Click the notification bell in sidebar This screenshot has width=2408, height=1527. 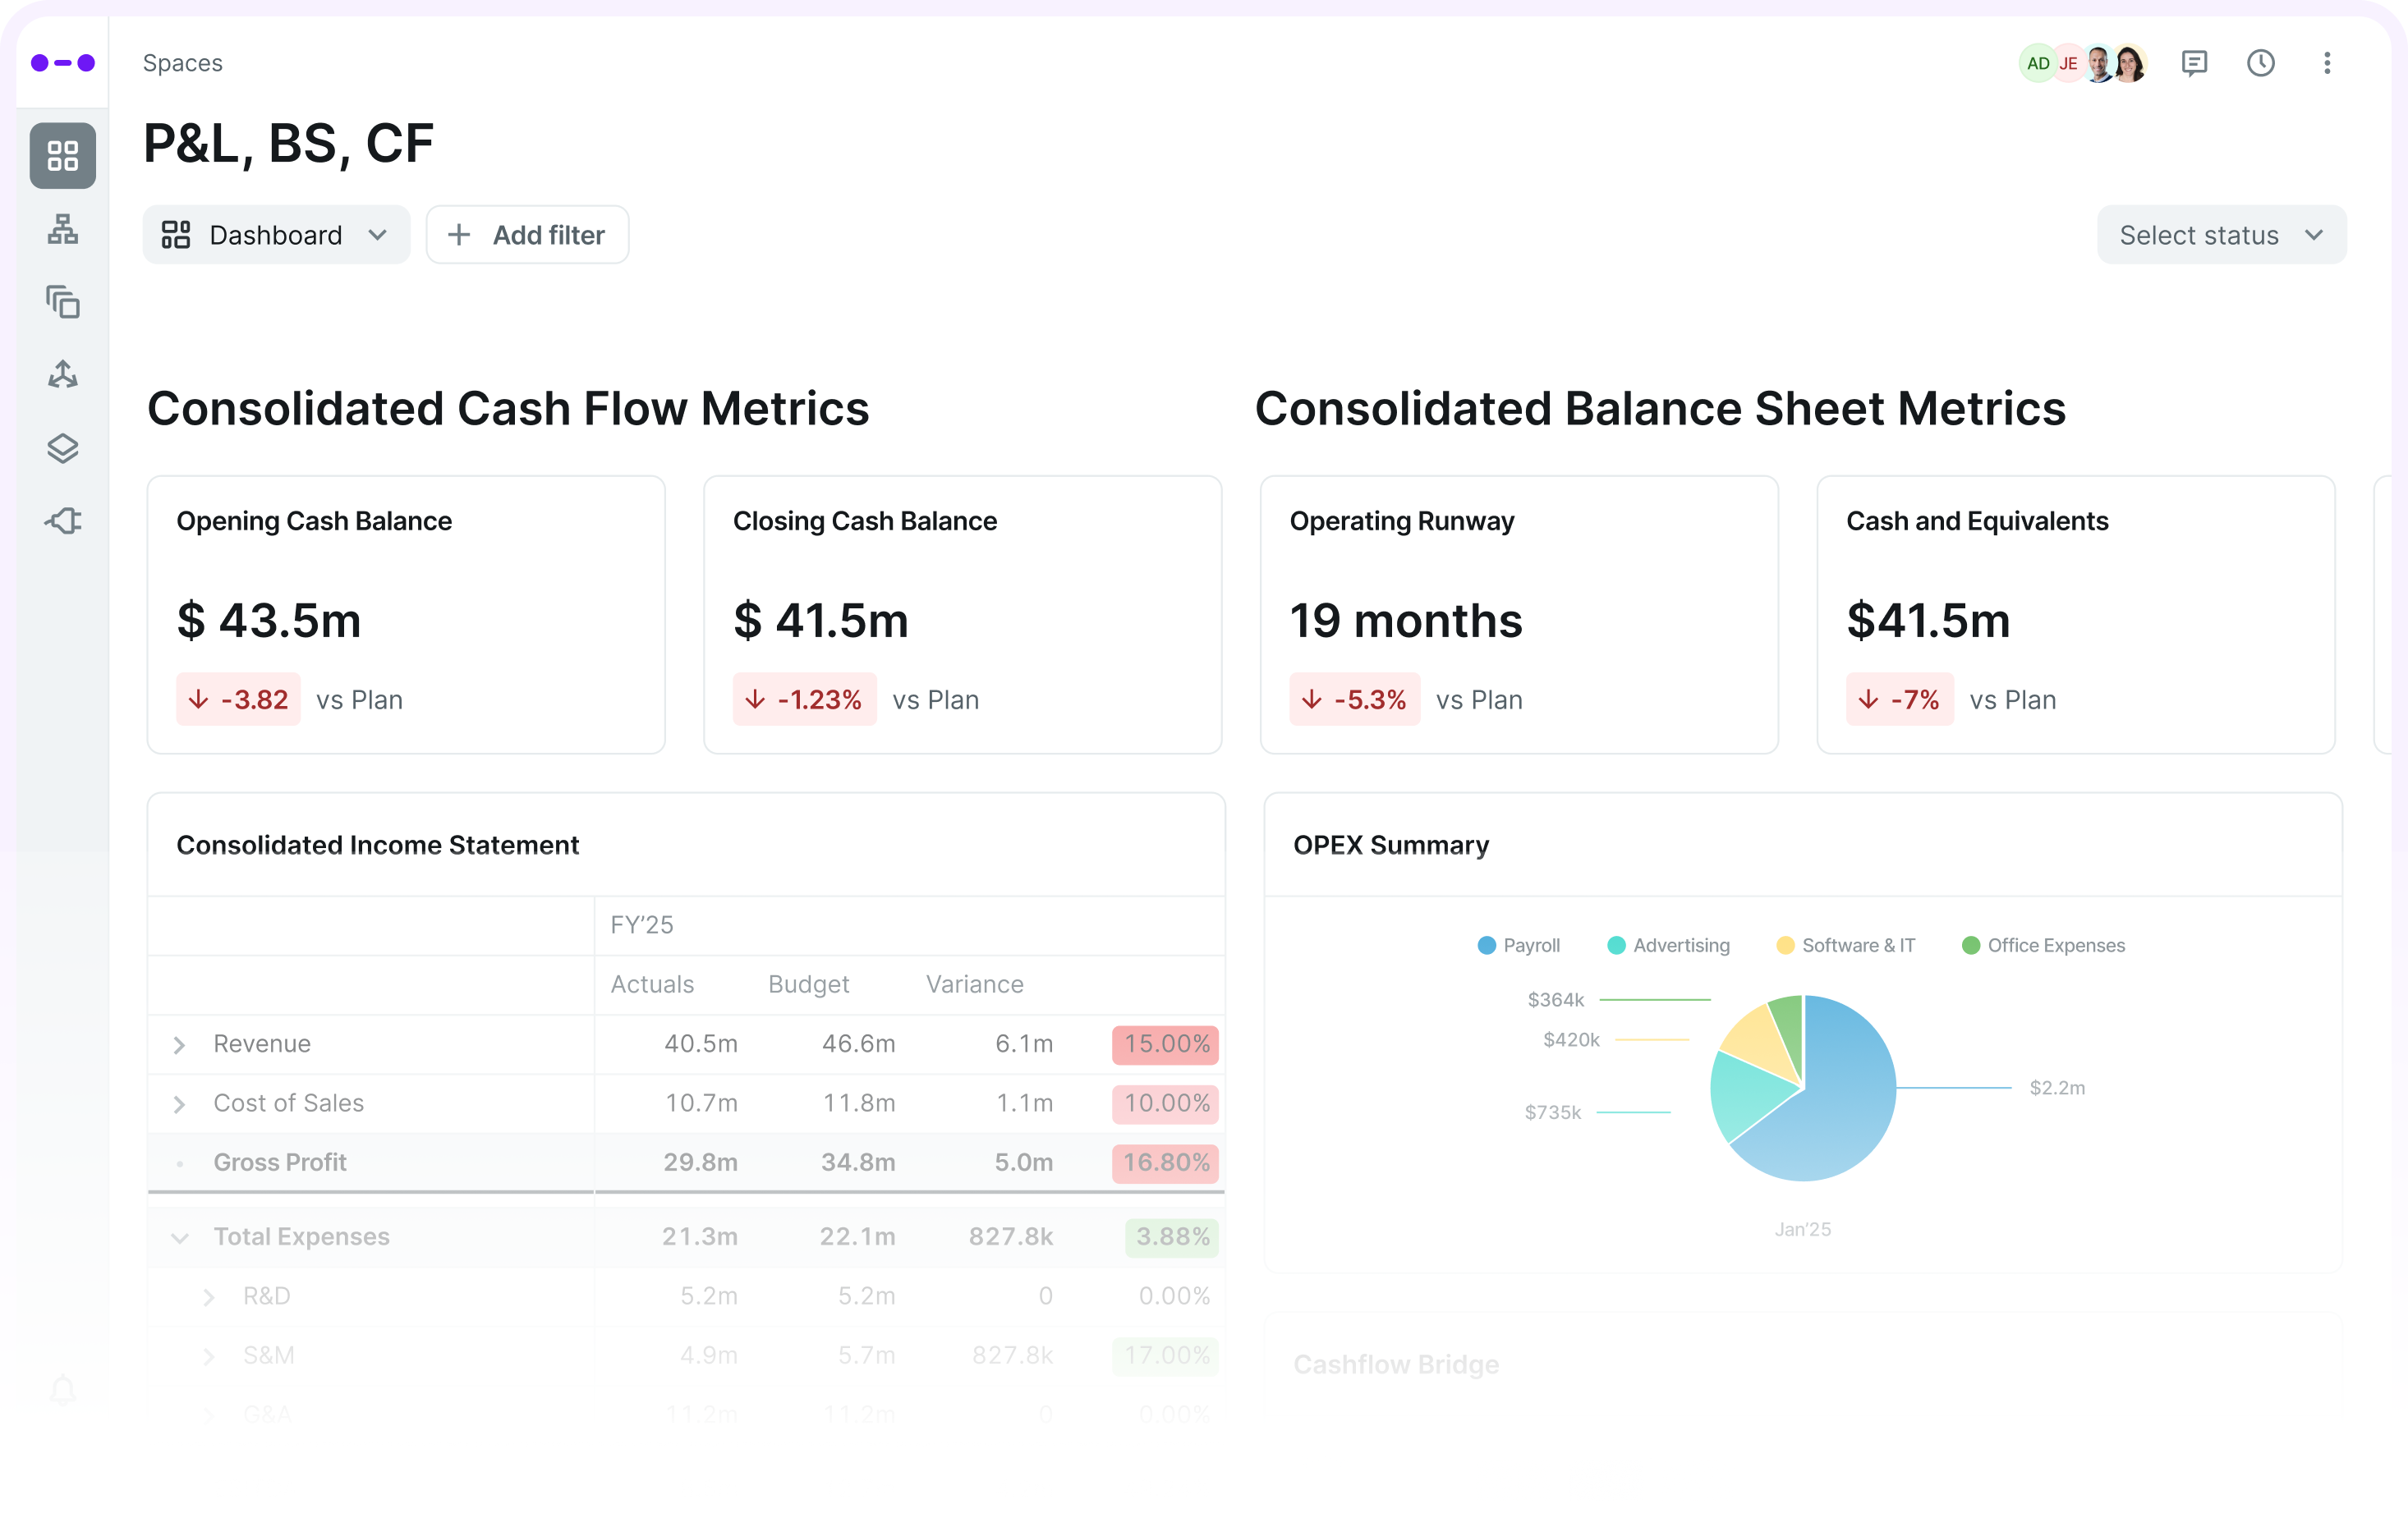click(x=62, y=1389)
